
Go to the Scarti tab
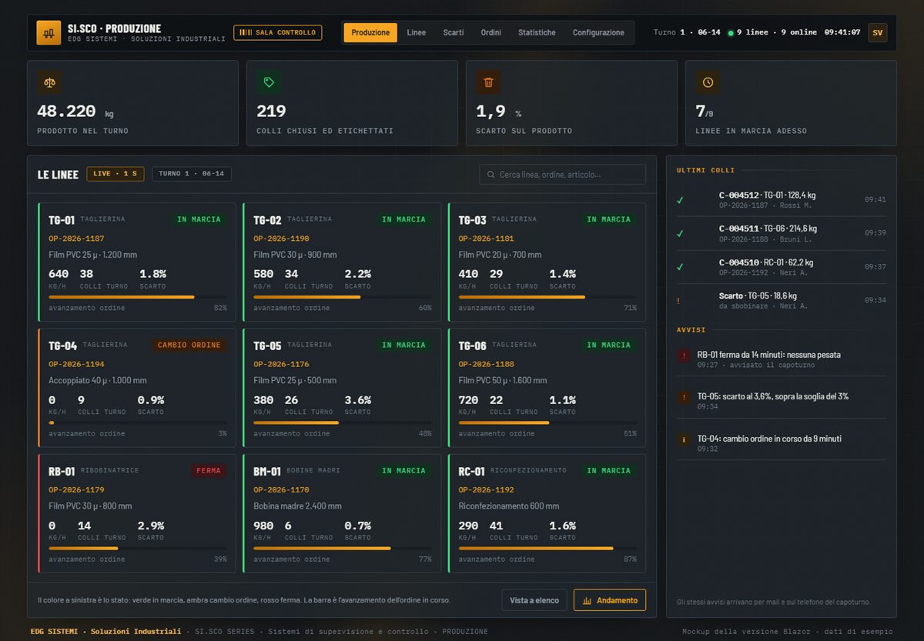(454, 32)
